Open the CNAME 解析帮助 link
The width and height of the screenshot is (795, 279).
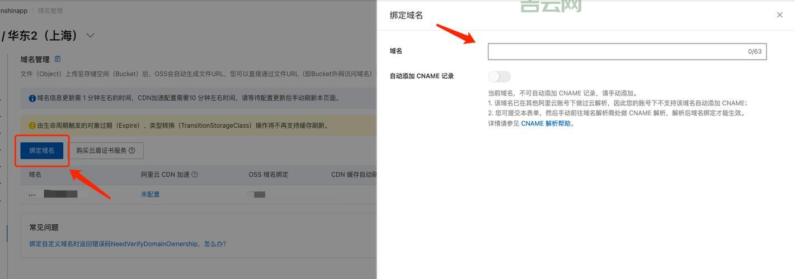point(545,123)
